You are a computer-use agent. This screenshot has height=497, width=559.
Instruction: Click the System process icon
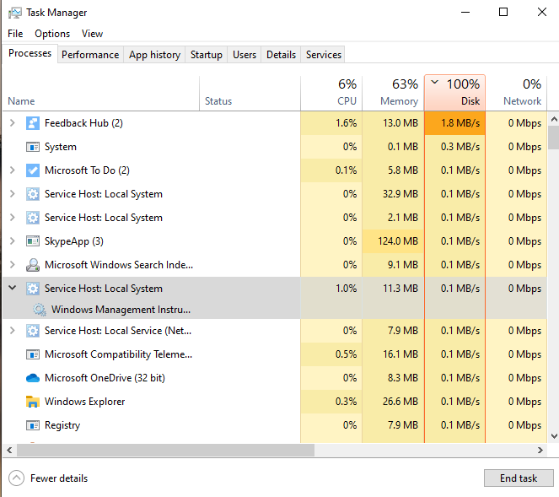(x=32, y=147)
